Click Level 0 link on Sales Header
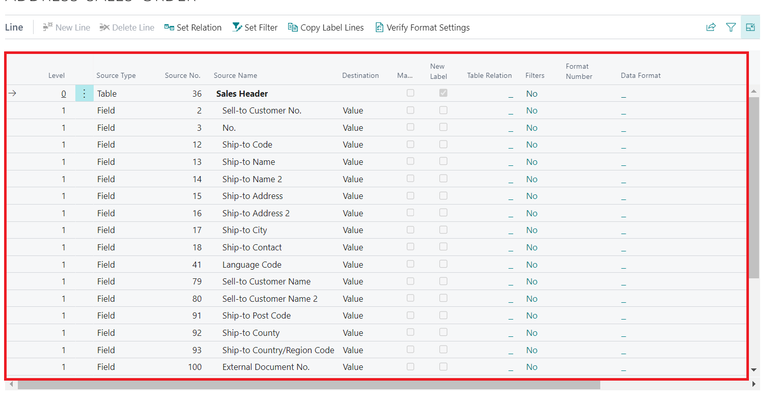This screenshot has height=402, width=781. pos(64,94)
